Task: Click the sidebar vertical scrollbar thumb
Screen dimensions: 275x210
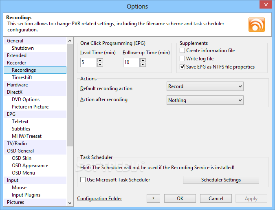Action: [70, 95]
